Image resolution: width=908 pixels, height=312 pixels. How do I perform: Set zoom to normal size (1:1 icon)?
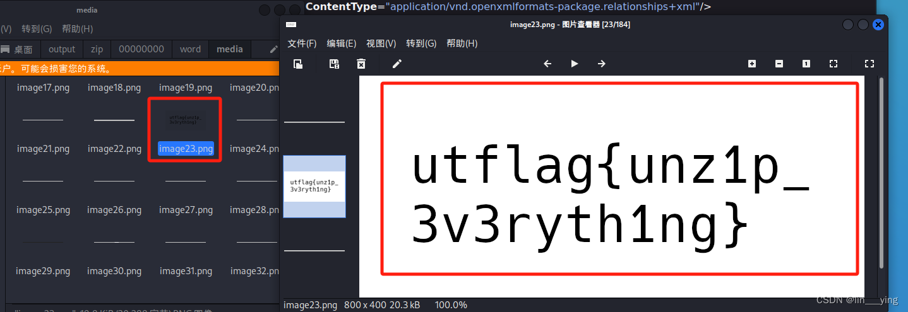tap(806, 64)
